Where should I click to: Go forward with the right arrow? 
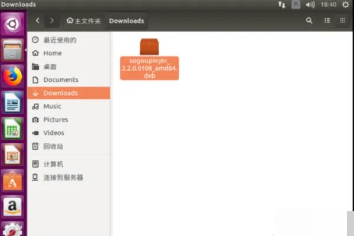52,21
